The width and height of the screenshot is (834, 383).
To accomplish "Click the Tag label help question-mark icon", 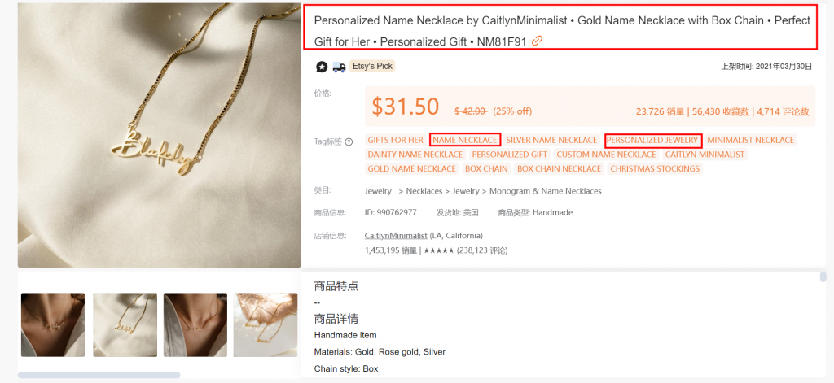I will [x=349, y=141].
